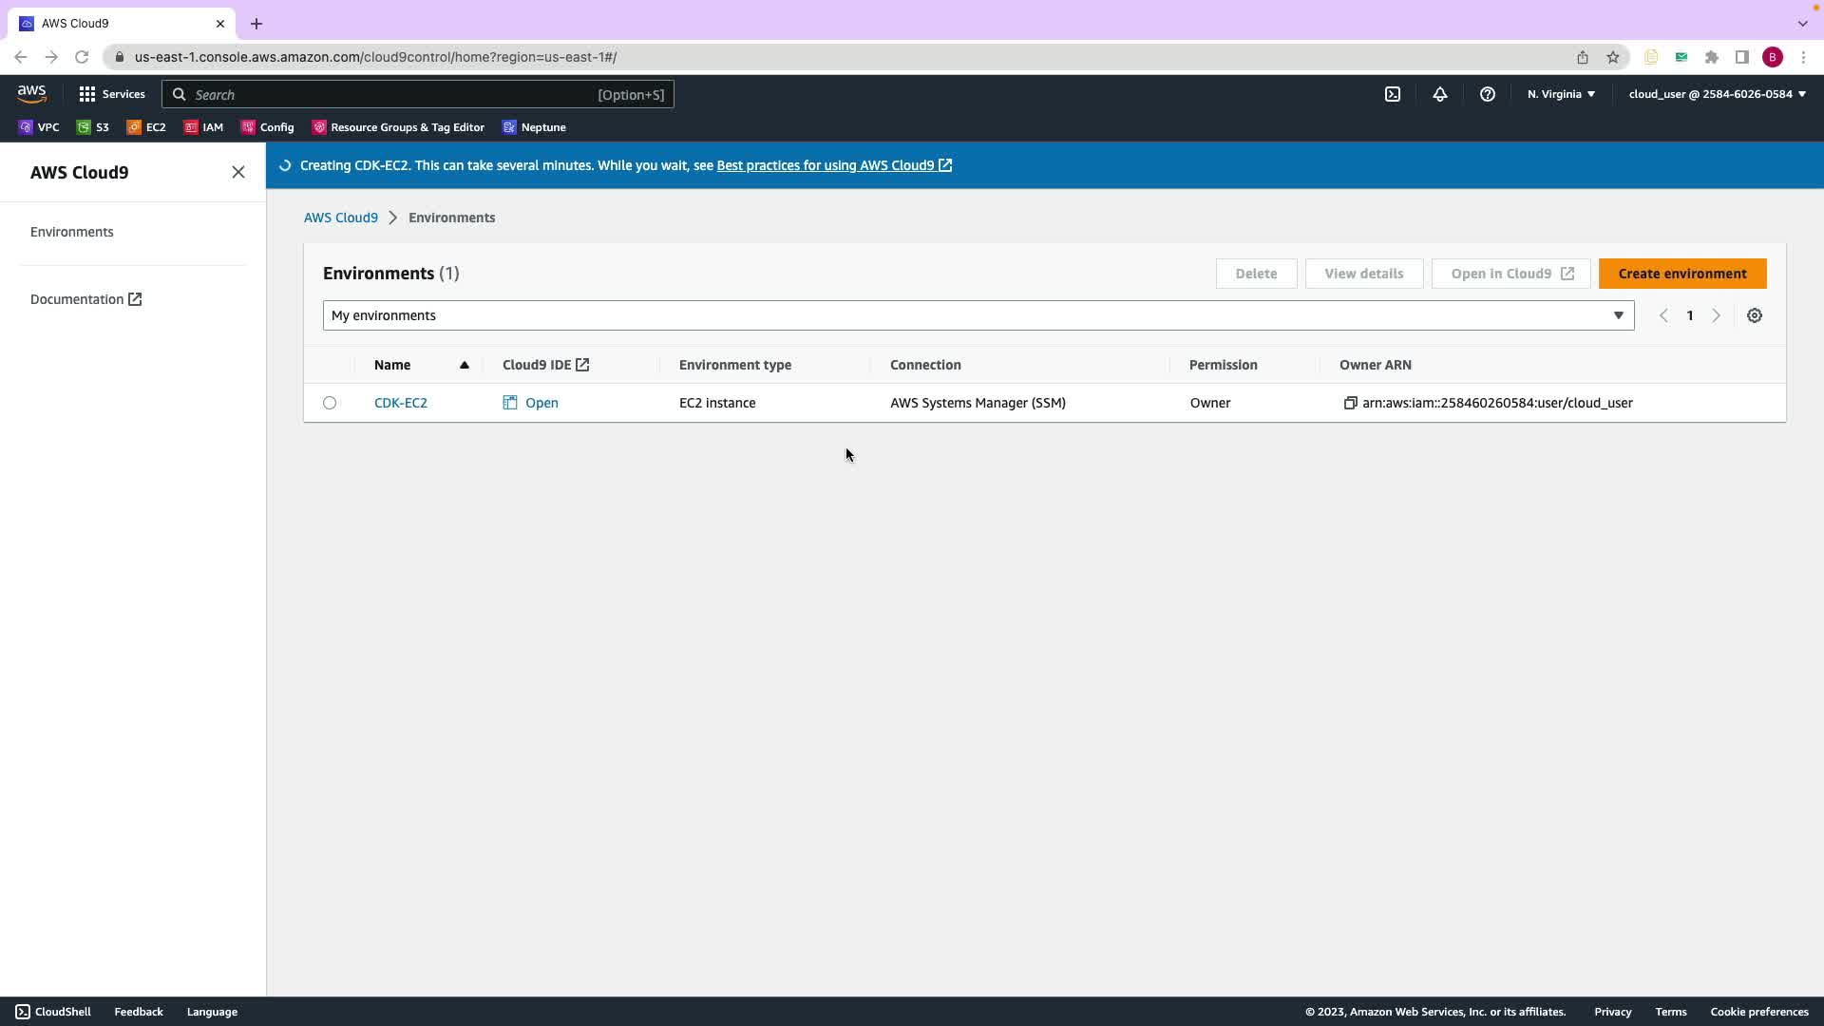Copy the owner ARN using copy icon

coord(1350,403)
